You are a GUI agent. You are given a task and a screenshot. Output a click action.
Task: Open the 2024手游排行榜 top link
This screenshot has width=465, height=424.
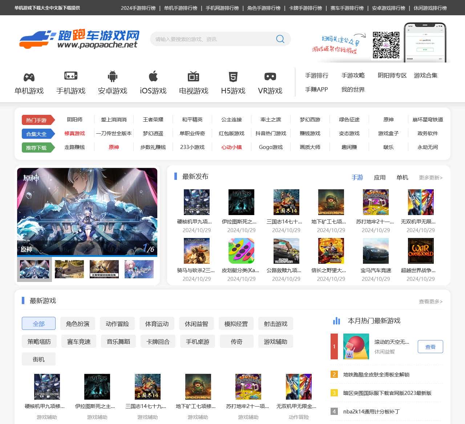(138, 8)
